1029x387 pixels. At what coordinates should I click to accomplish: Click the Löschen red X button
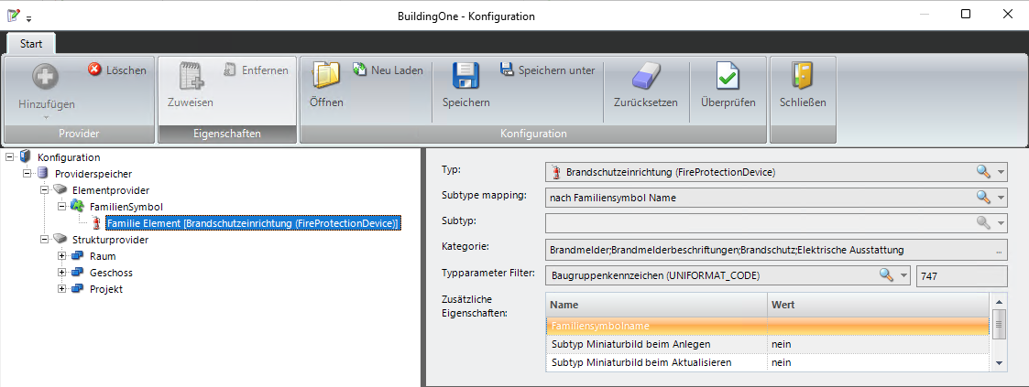click(x=117, y=70)
